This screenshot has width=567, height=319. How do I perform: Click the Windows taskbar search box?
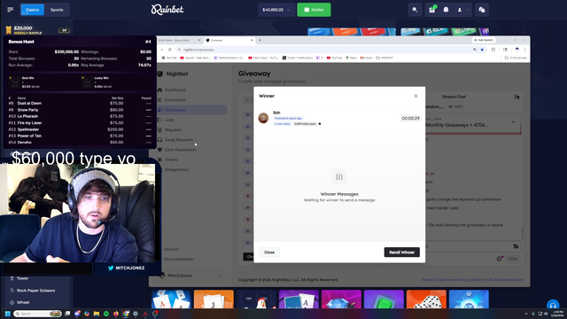tap(37, 314)
